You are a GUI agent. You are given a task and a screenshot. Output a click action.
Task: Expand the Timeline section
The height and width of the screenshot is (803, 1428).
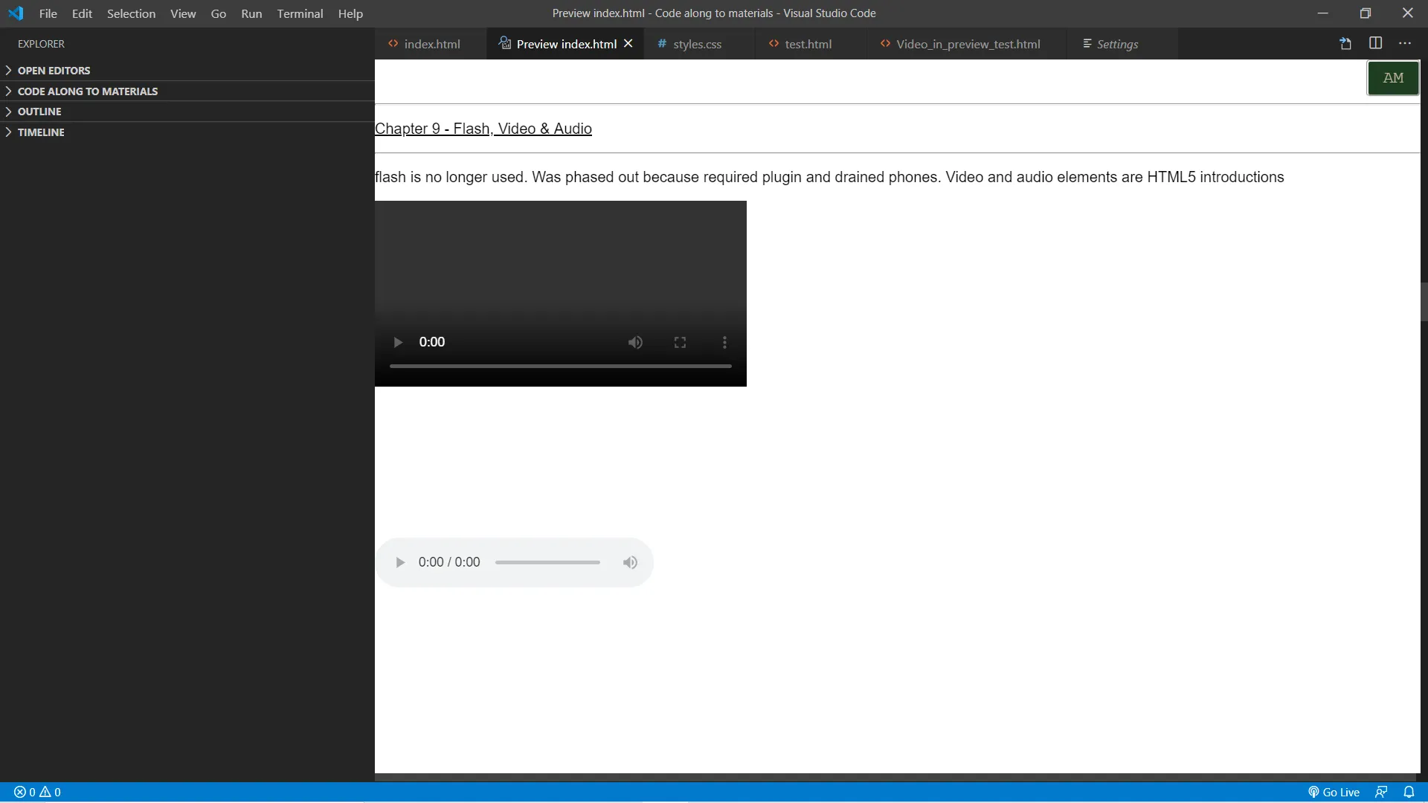pyautogui.click(x=41, y=132)
